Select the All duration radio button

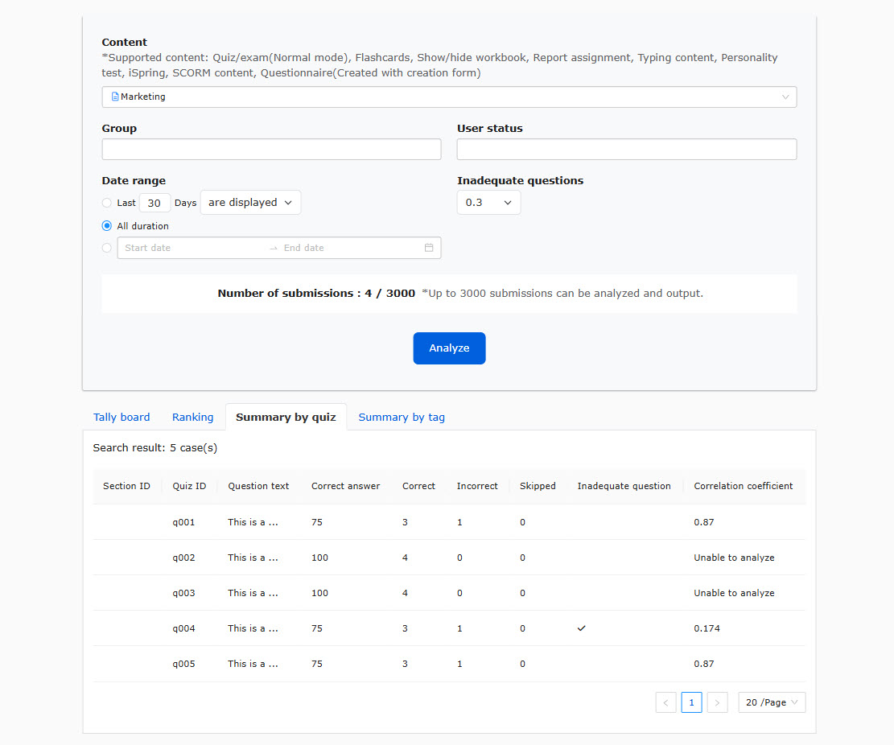click(x=107, y=226)
